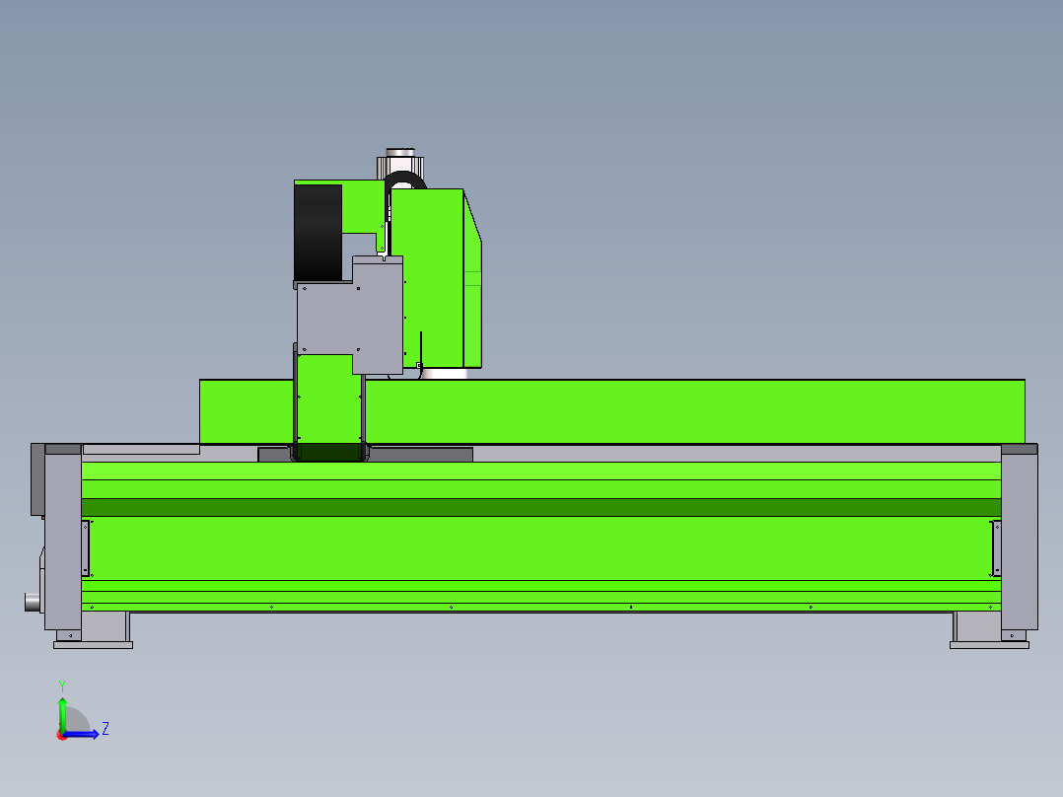Select the spindle motor on top
The image size is (1063, 797).
tap(400, 163)
